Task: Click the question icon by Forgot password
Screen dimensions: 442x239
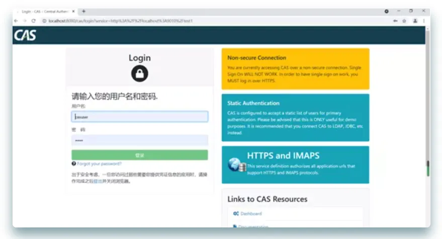Action: [x=74, y=164]
